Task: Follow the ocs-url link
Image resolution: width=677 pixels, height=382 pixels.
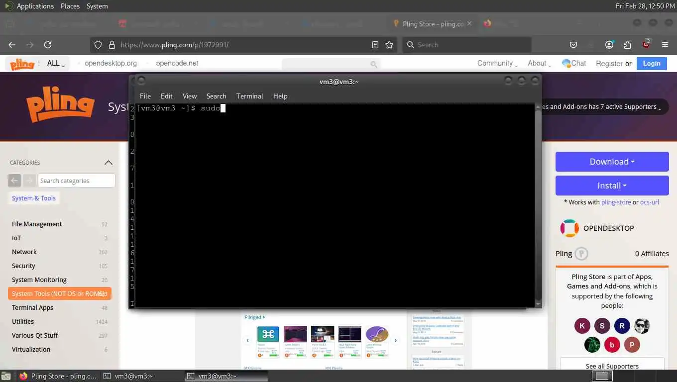Action: pos(650,202)
